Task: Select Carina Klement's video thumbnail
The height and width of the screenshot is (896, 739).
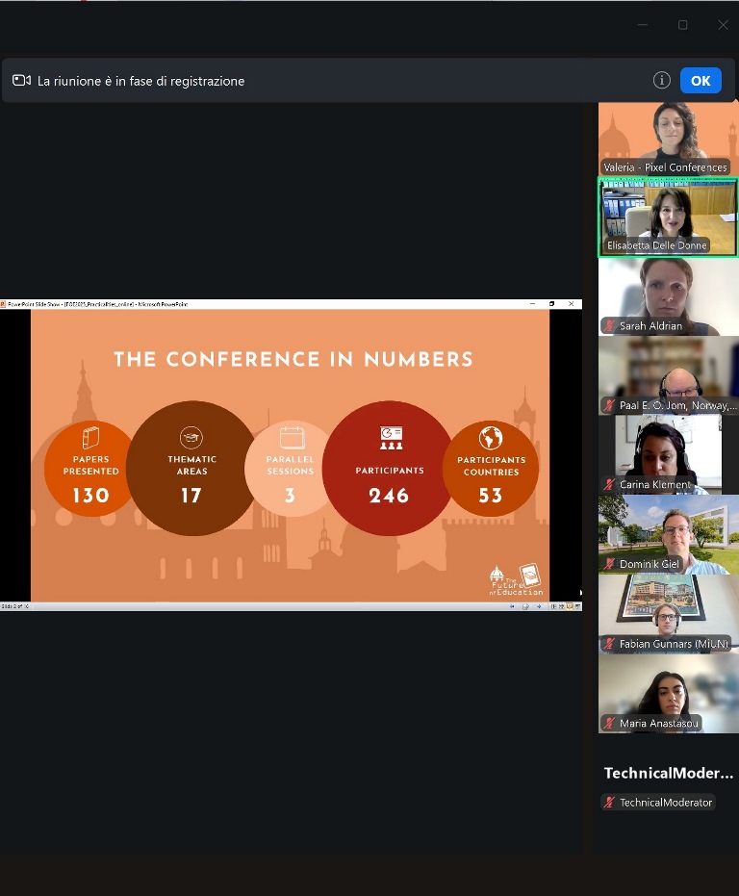Action: coord(668,452)
